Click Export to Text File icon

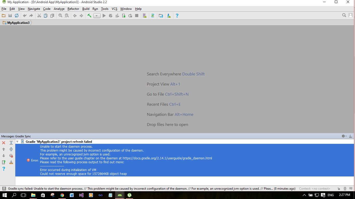point(4,162)
